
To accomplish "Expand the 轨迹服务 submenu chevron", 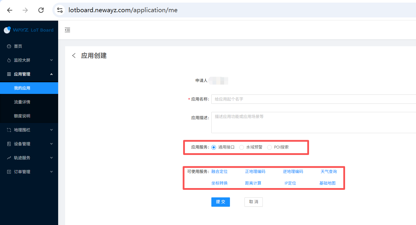I will pos(51,158).
